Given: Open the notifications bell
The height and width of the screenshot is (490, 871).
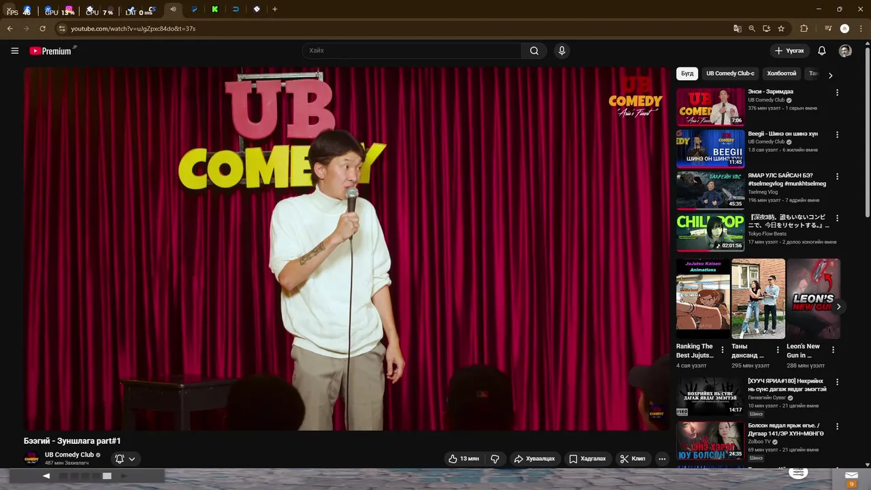Looking at the screenshot, I should click(x=821, y=50).
